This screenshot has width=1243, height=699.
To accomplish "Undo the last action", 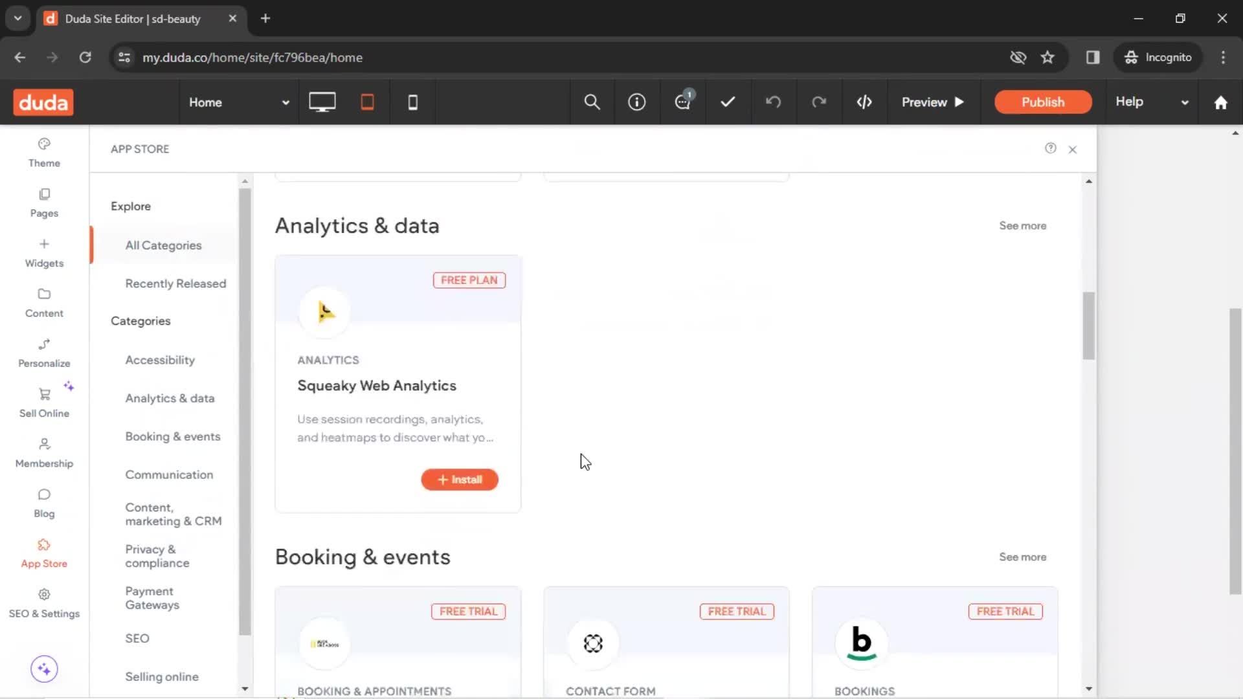I will click(773, 102).
